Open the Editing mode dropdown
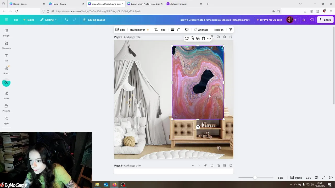Image resolution: width=335 pixels, height=188 pixels. point(49,20)
